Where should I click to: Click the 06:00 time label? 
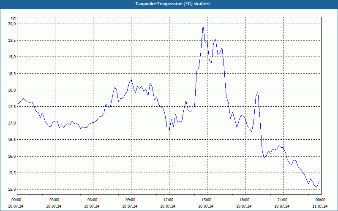click(x=93, y=200)
